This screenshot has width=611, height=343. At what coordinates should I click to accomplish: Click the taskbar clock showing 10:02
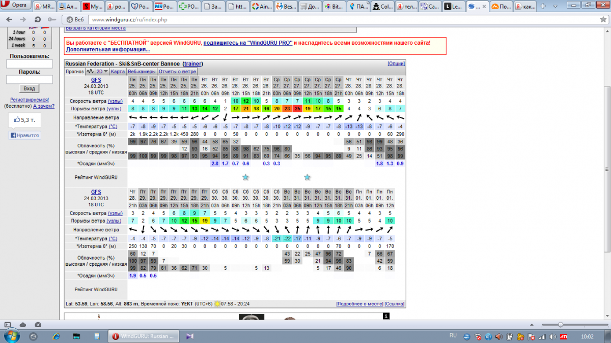click(587, 336)
